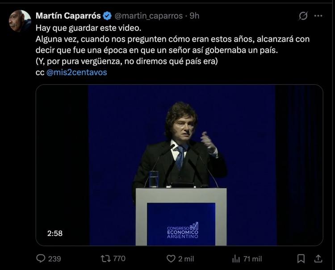The width and height of the screenshot is (335, 270).
Task: Click the reply speech bubble icon
Action: (x=41, y=258)
